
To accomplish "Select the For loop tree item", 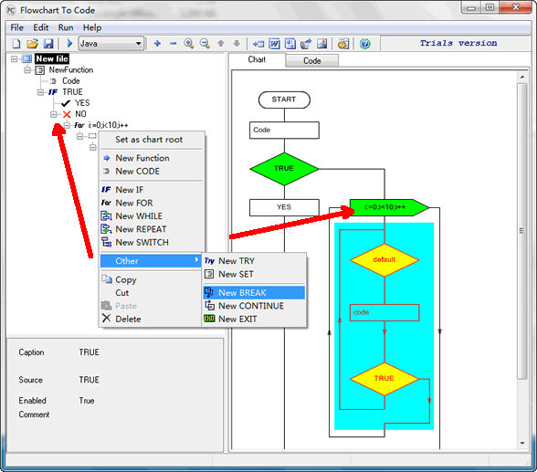I will (108, 125).
